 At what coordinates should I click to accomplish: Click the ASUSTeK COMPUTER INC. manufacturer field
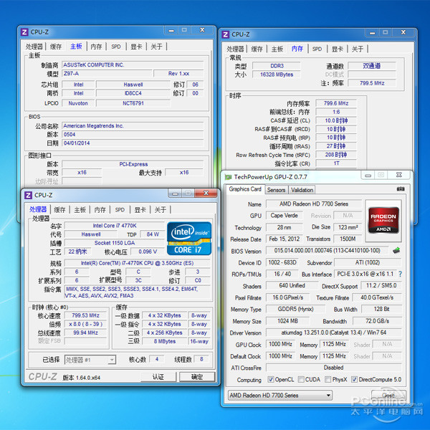[133, 65]
